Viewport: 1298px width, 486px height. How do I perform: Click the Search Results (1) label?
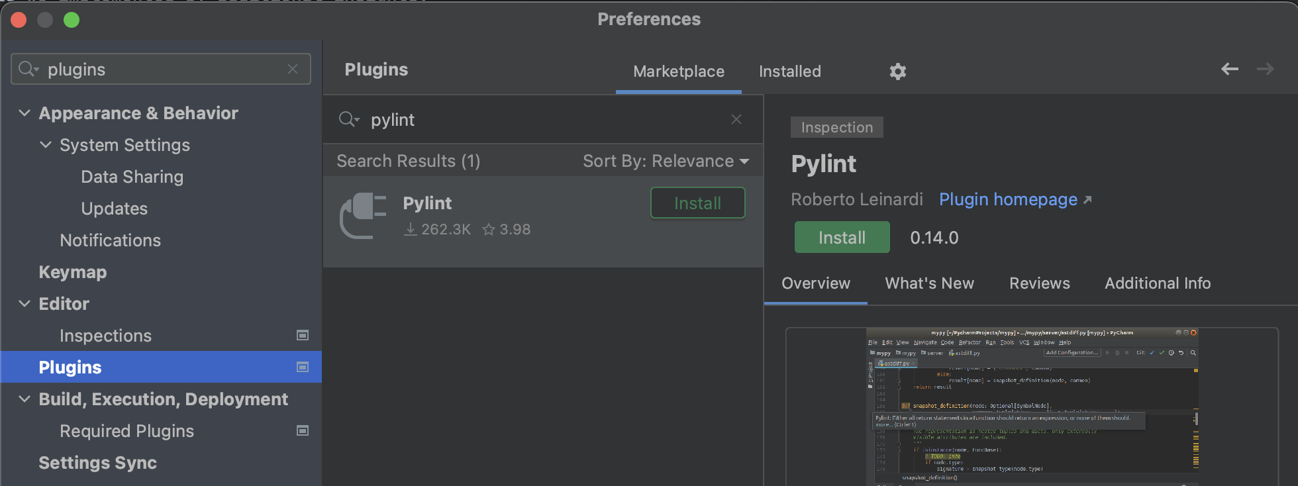click(409, 161)
